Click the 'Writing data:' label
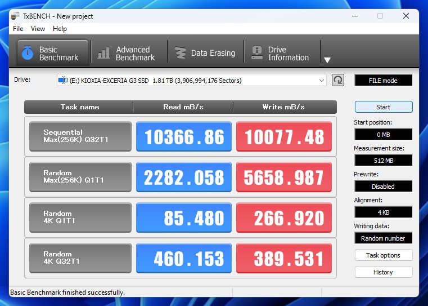The image size is (428, 306). 372,226
